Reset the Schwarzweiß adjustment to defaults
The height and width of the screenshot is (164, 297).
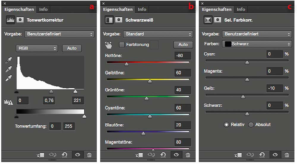coord(163,155)
